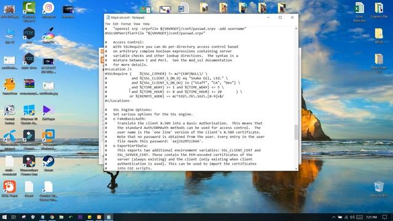
Task: Click the Notepad vertical scrollbar thumb
Action: coord(296,132)
